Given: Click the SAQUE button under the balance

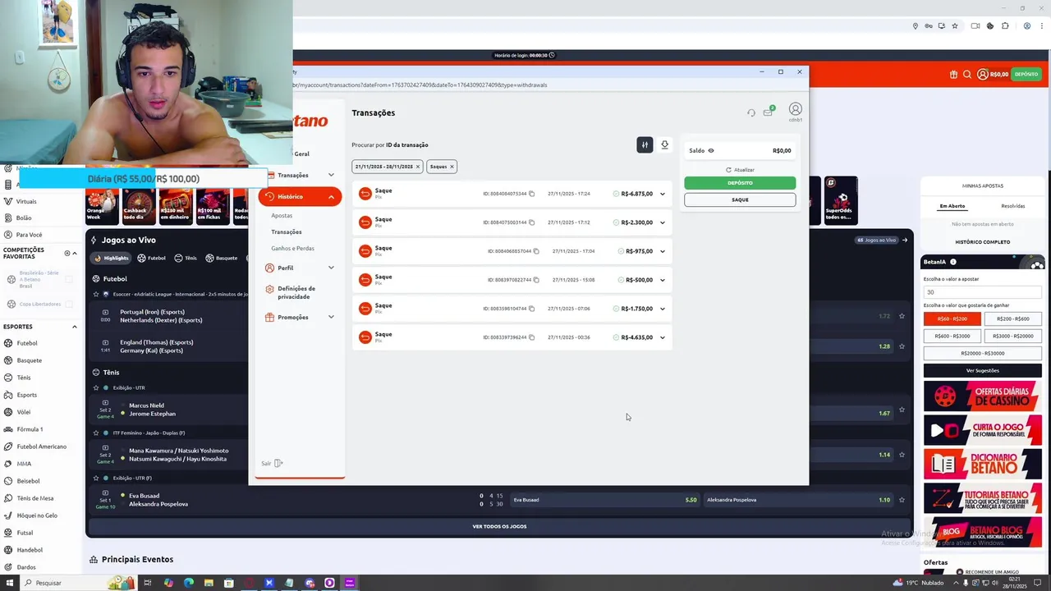Looking at the screenshot, I should click(740, 199).
